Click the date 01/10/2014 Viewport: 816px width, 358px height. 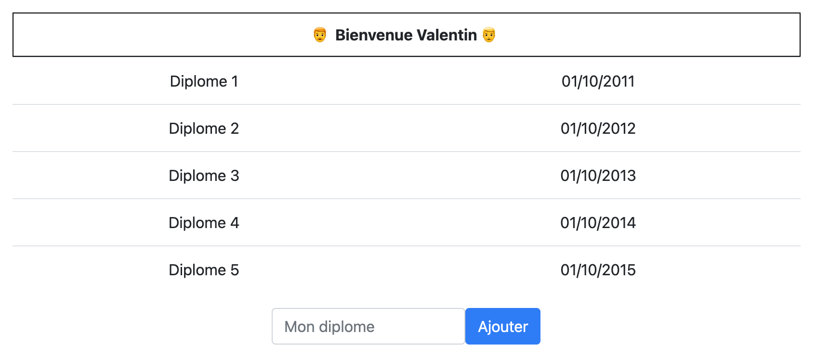tap(598, 223)
